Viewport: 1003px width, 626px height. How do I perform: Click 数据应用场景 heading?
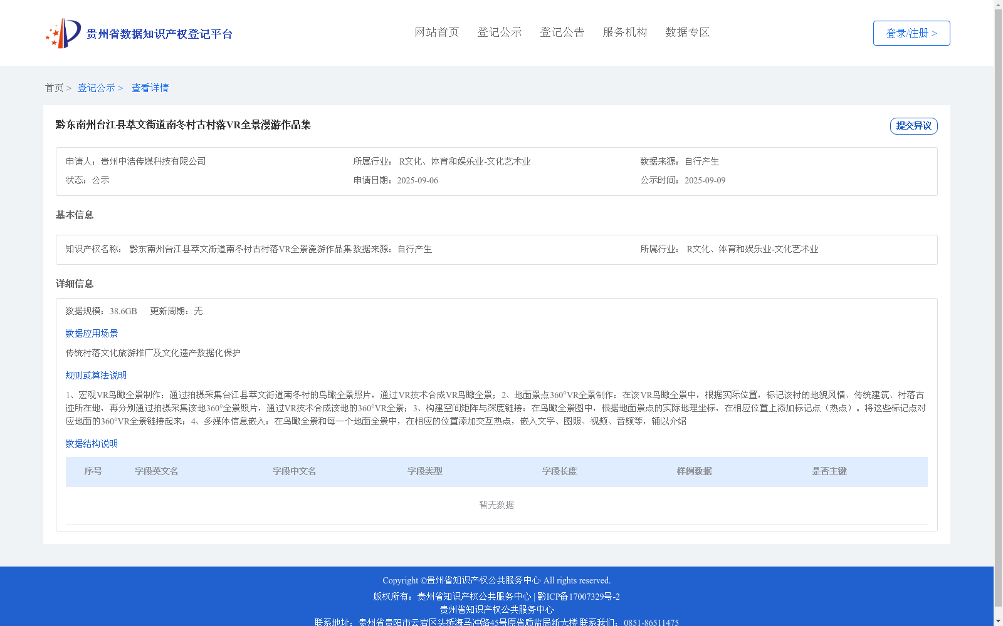(x=92, y=334)
